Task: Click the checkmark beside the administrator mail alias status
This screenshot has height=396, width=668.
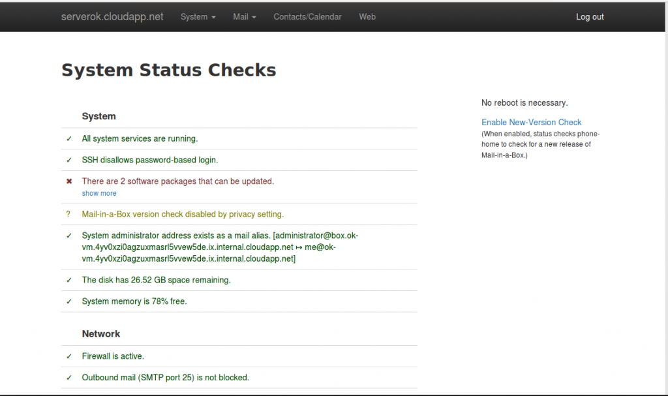Action: coord(68,236)
